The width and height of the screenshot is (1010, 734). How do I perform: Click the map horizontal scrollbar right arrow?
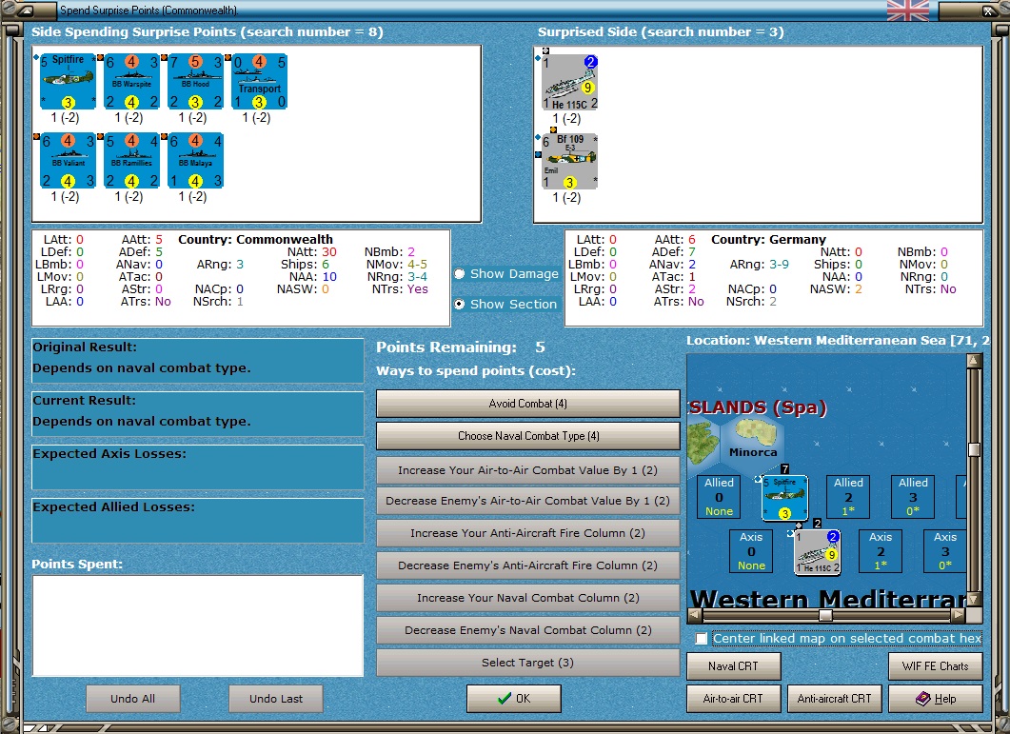tap(959, 615)
